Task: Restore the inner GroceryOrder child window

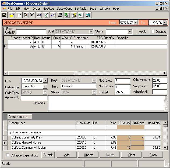Action: [161, 9]
